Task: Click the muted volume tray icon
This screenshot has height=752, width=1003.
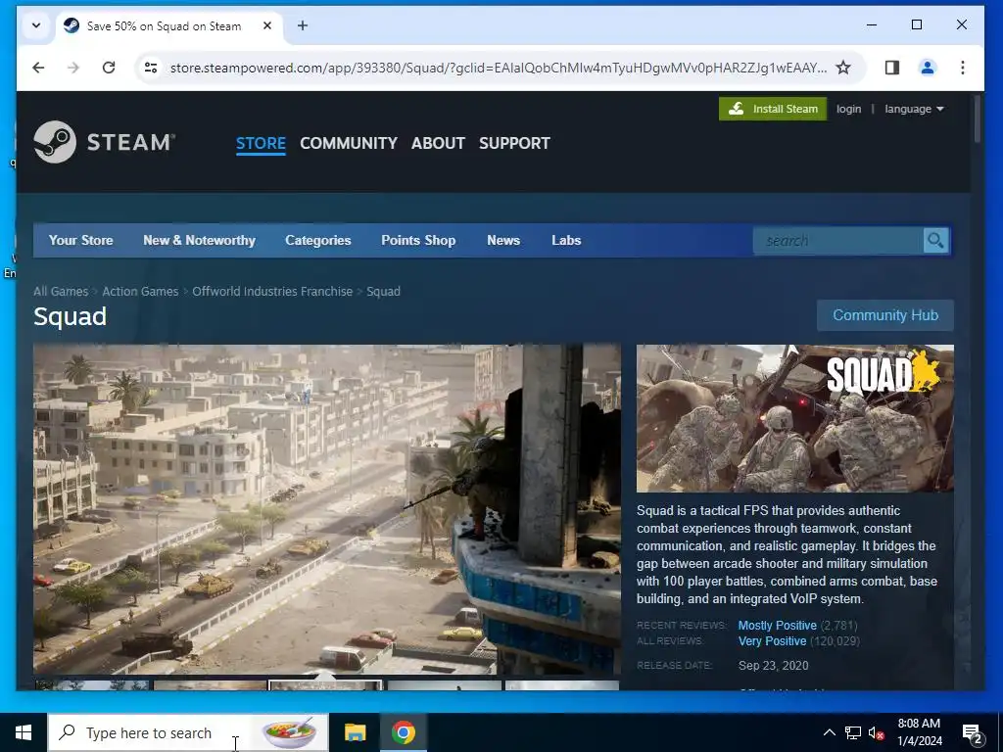Action: 877,732
